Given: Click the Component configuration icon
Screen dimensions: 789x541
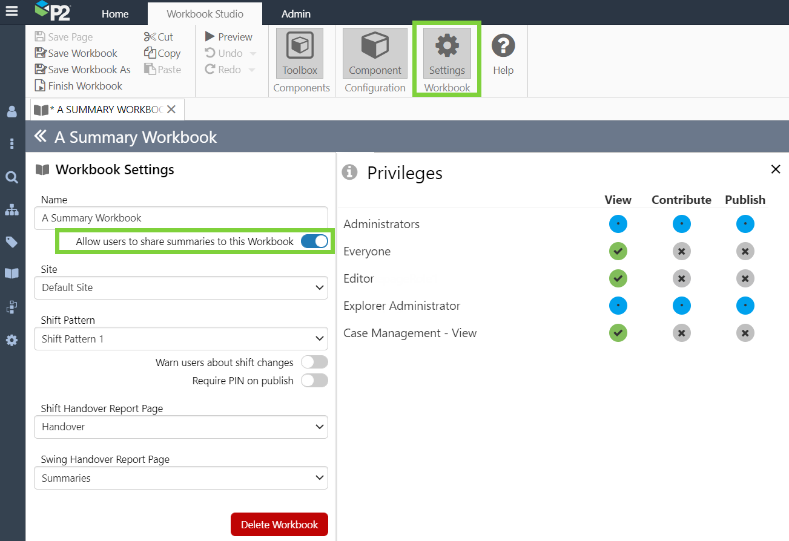Looking at the screenshot, I should point(375,53).
